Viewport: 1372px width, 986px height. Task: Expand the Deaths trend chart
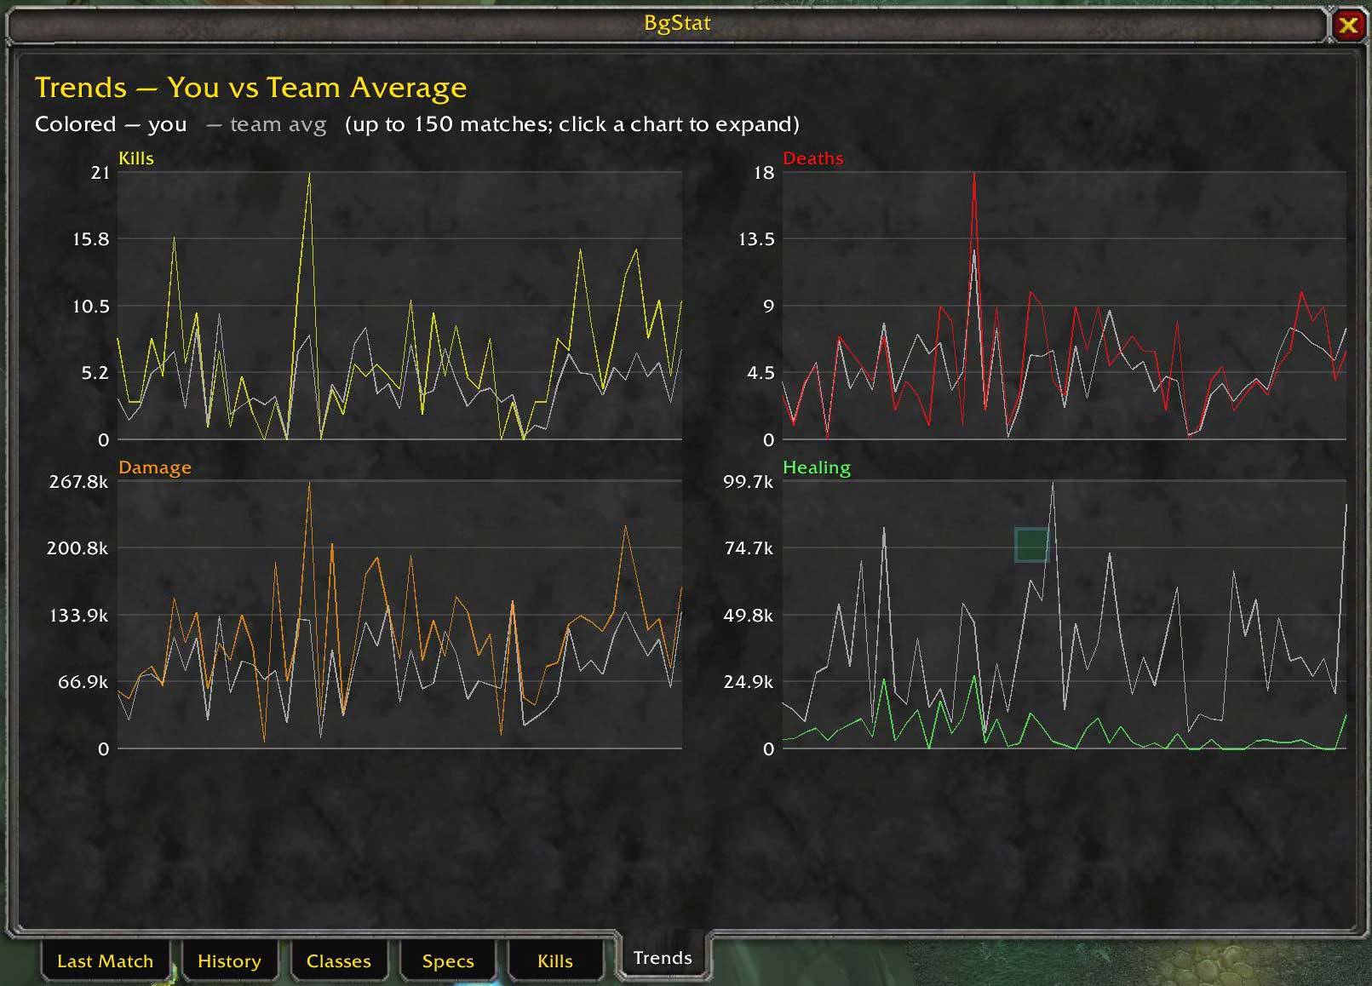1065,306
